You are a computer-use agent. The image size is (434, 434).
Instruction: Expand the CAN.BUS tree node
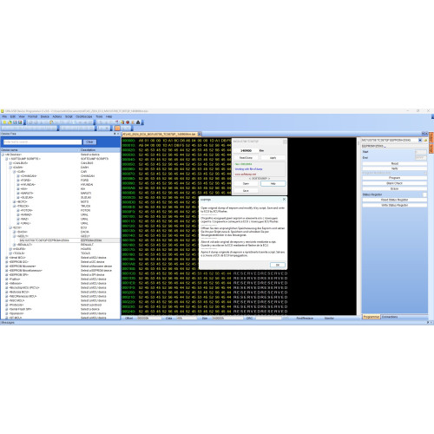pos(10,163)
